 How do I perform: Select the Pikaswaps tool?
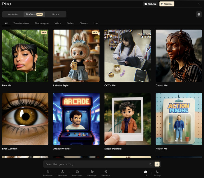[92, 173]
